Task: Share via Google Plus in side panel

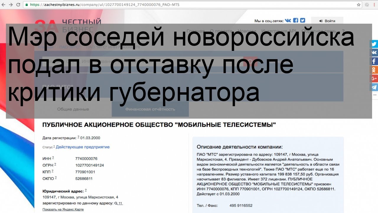Action: click(374, 78)
